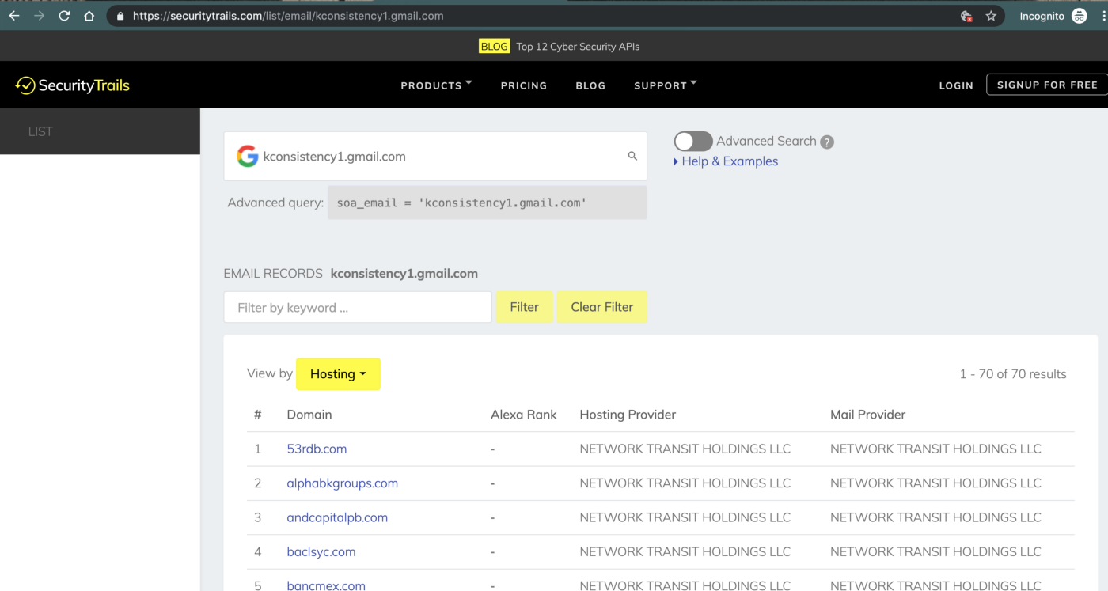Click hosting provider cell for andcapitalpb.com
Viewport: 1108px width, 591px height.
coord(685,517)
